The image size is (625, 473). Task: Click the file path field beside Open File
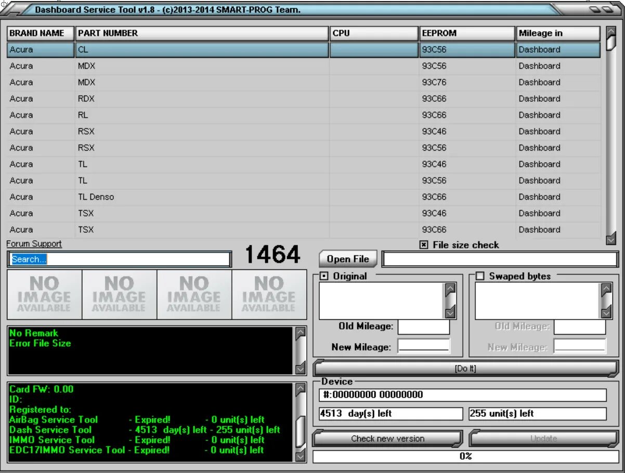500,259
